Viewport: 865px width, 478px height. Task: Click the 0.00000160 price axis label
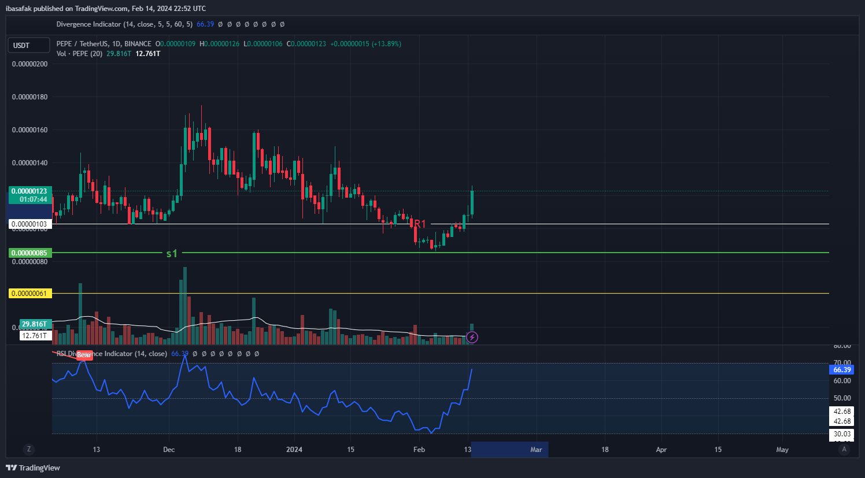tap(30, 130)
